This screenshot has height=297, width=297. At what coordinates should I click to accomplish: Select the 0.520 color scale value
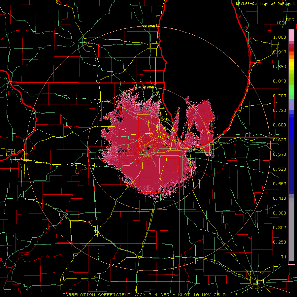point(280,169)
